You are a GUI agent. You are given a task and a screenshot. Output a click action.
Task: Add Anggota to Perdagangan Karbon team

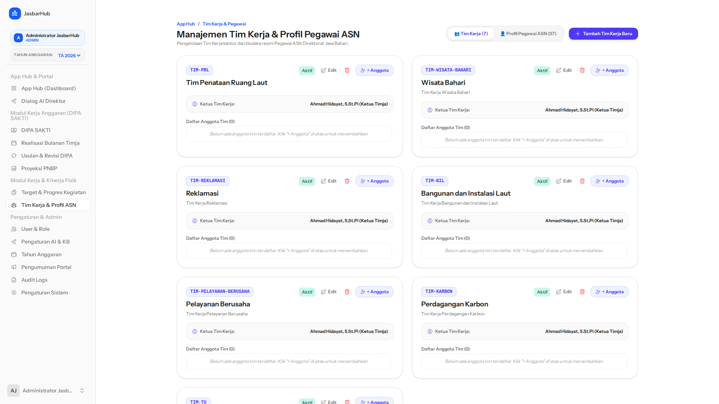click(x=610, y=292)
